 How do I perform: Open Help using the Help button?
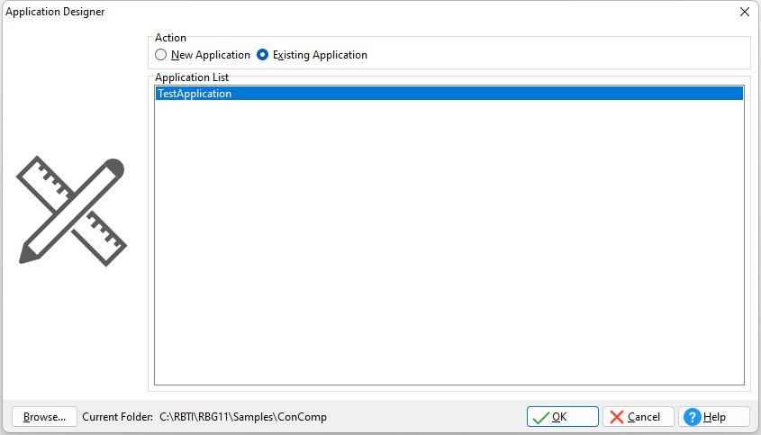point(714,417)
